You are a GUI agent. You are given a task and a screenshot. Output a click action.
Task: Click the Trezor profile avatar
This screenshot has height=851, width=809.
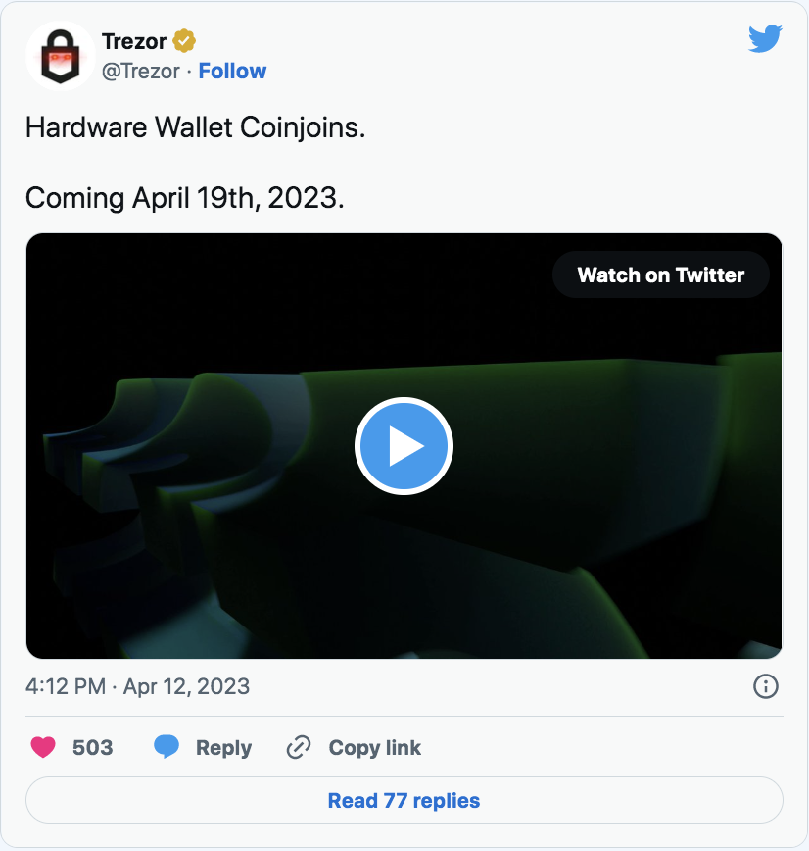pos(59,57)
